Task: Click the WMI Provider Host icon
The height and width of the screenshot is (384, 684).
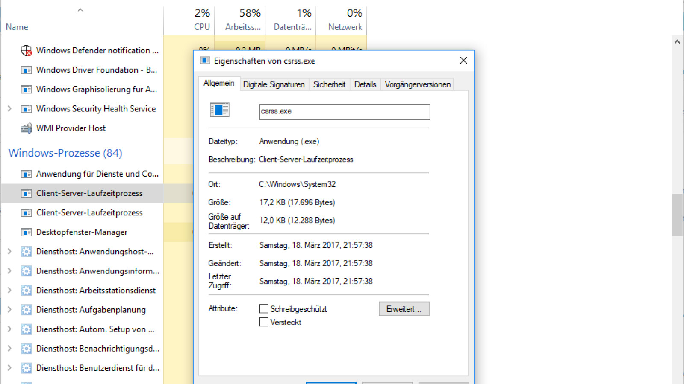Action: (x=27, y=128)
